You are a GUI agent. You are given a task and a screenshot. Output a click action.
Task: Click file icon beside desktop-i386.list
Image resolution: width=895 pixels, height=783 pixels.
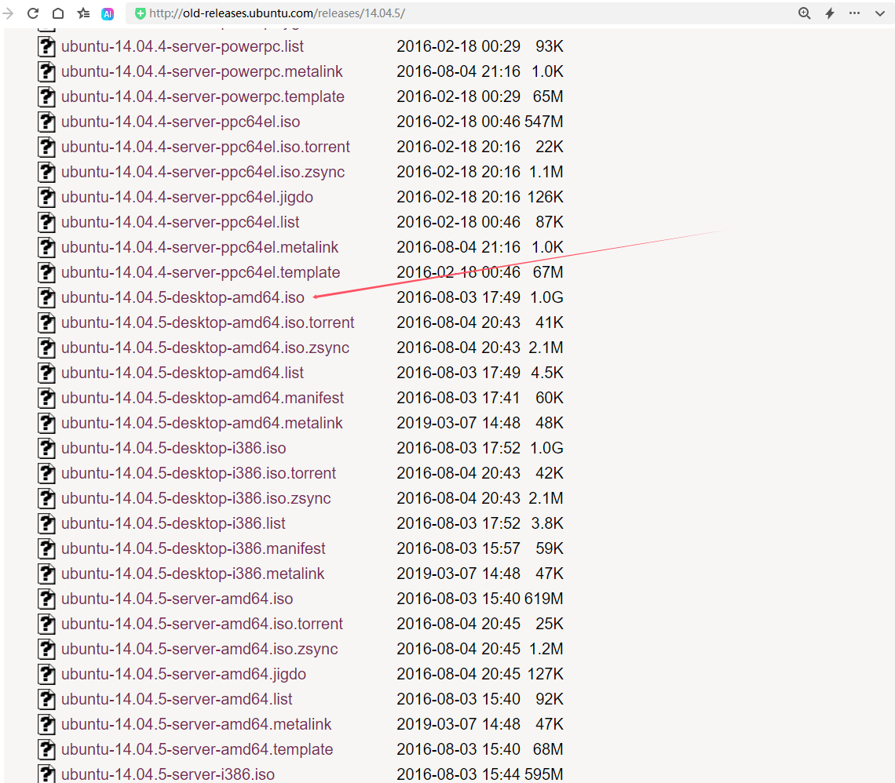(x=47, y=523)
